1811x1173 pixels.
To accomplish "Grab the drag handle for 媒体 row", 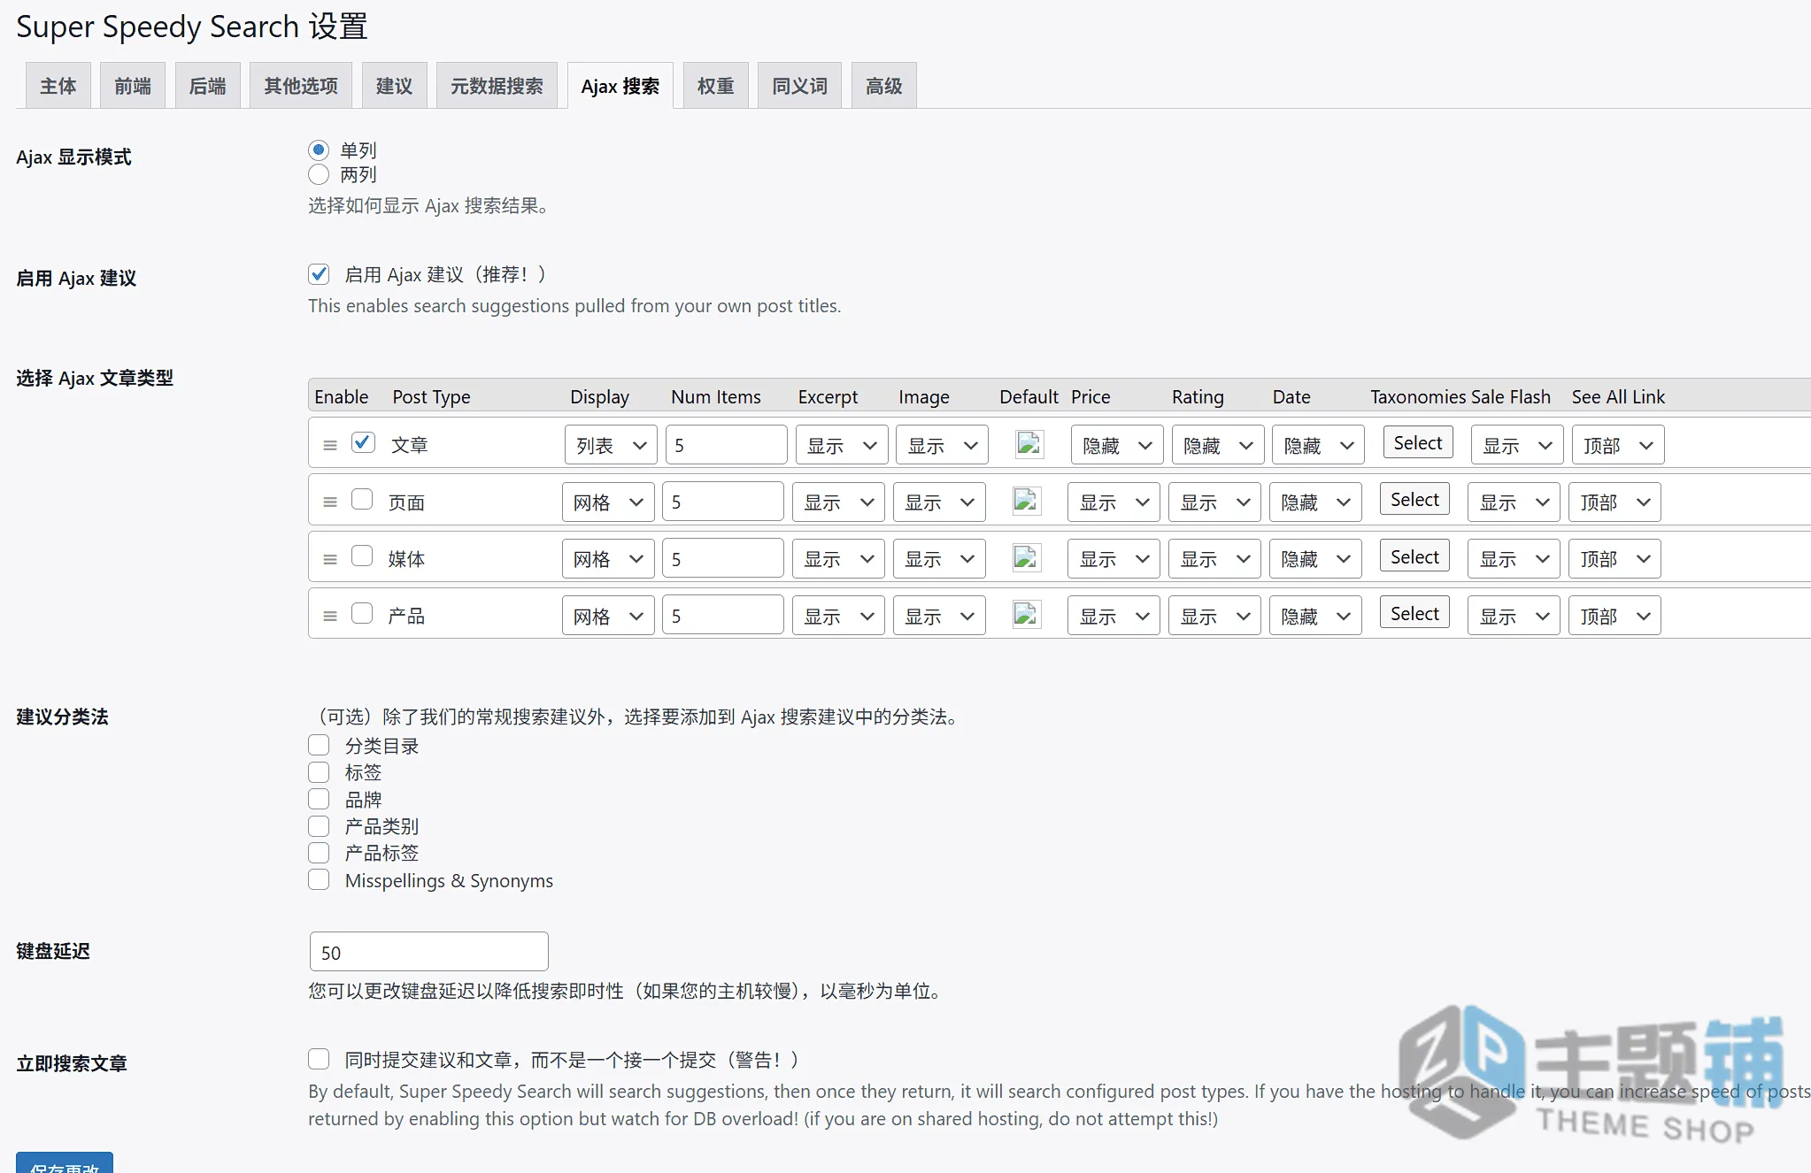I will click(330, 559).
